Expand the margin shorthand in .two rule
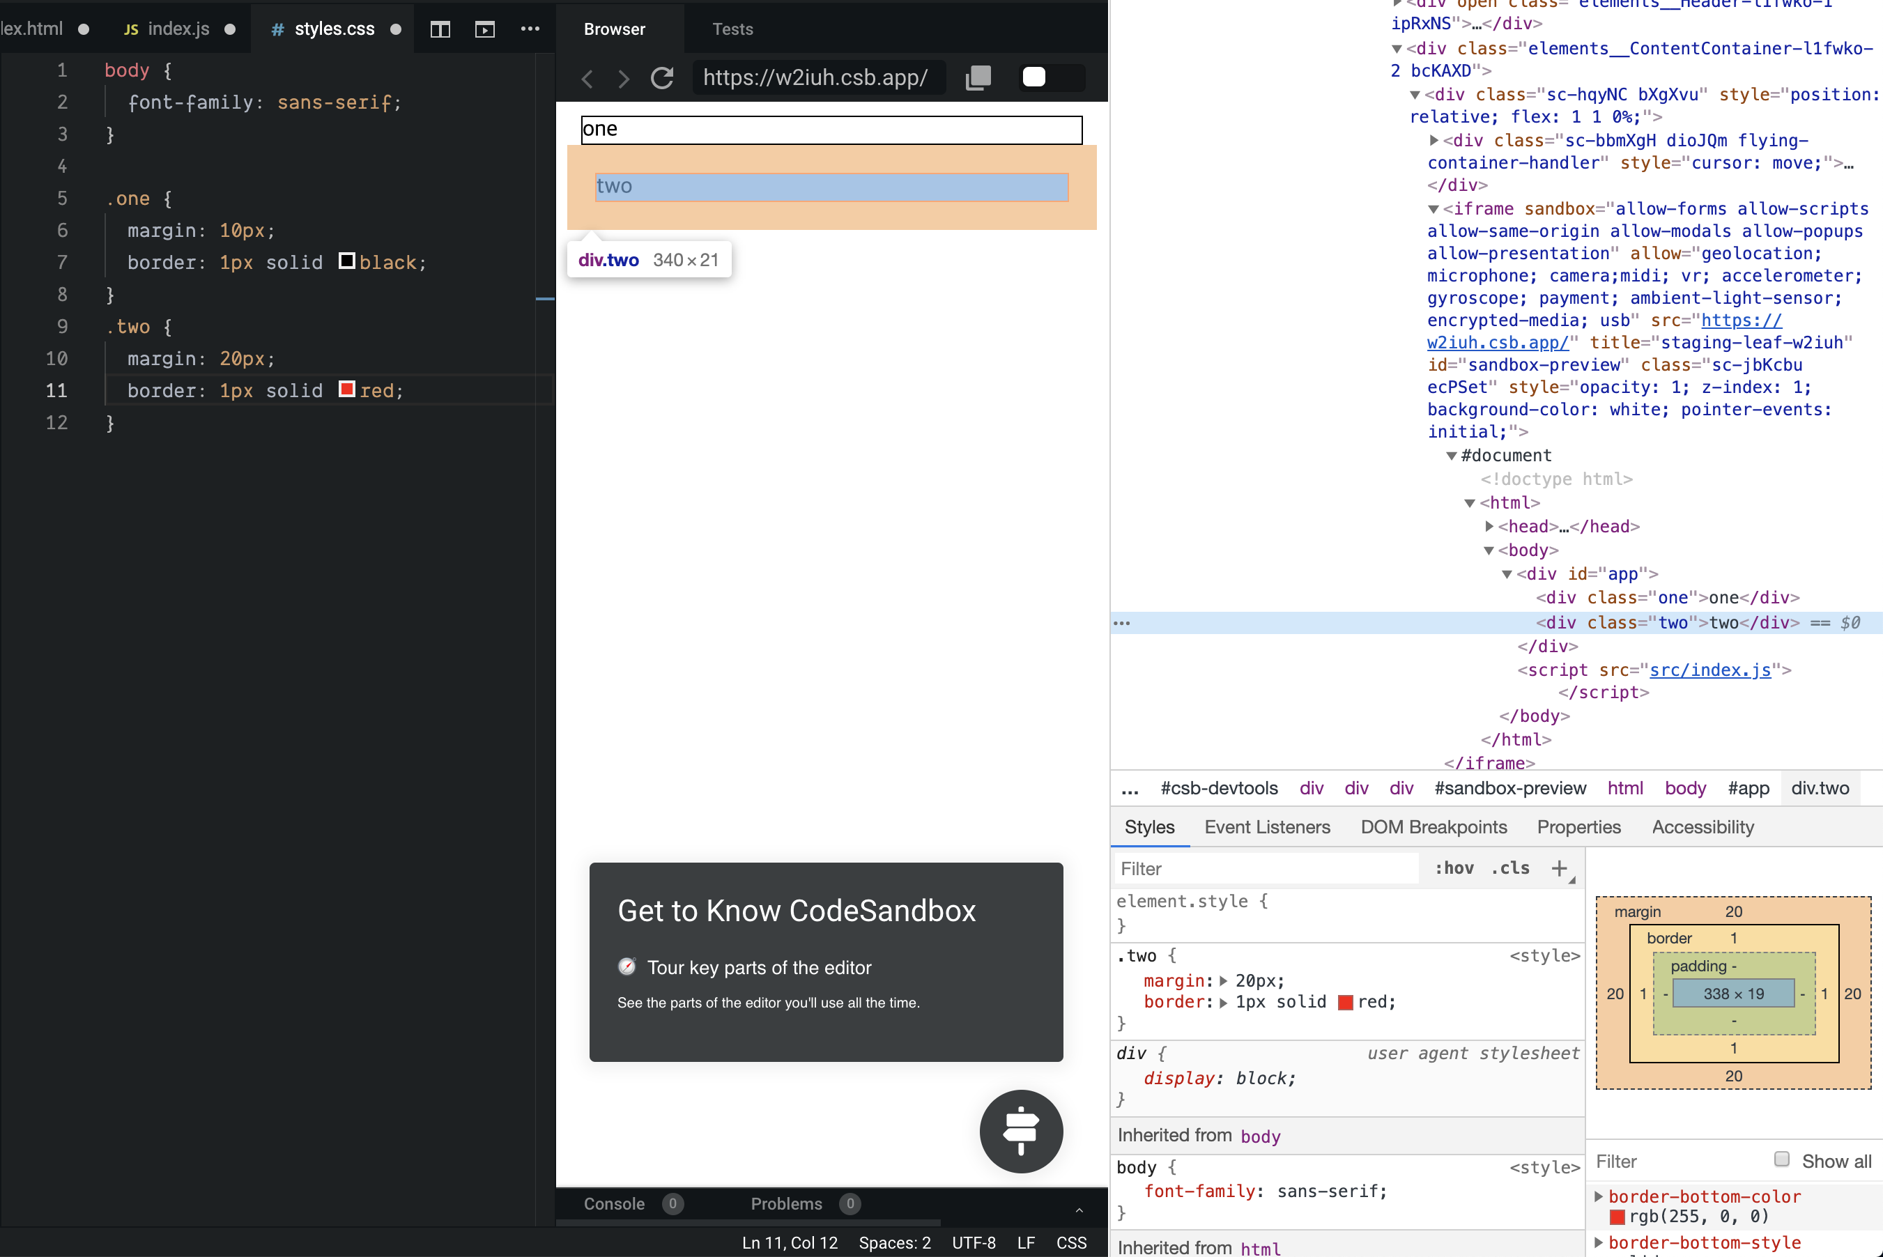Viewport: 1883px width, 1257px height. pyautogui.click(x=1223, y=981)
